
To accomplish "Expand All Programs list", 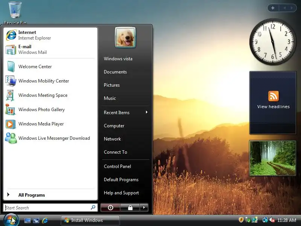I will coord(50,195).
